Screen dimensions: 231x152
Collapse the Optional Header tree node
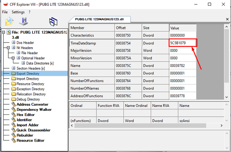point(13,58)
